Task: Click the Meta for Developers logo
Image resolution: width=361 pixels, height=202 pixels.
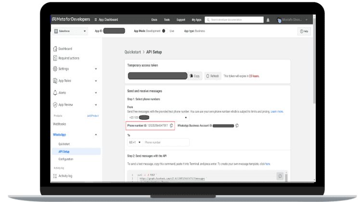Action: coord(71,19)
